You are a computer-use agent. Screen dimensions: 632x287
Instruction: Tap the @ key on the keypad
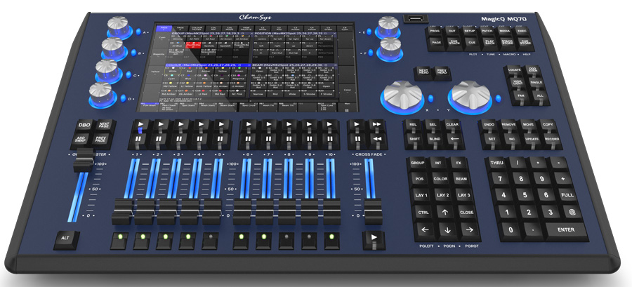click(571, 212)
